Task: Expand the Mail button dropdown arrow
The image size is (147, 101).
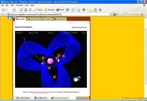Action: click(75, 10)
